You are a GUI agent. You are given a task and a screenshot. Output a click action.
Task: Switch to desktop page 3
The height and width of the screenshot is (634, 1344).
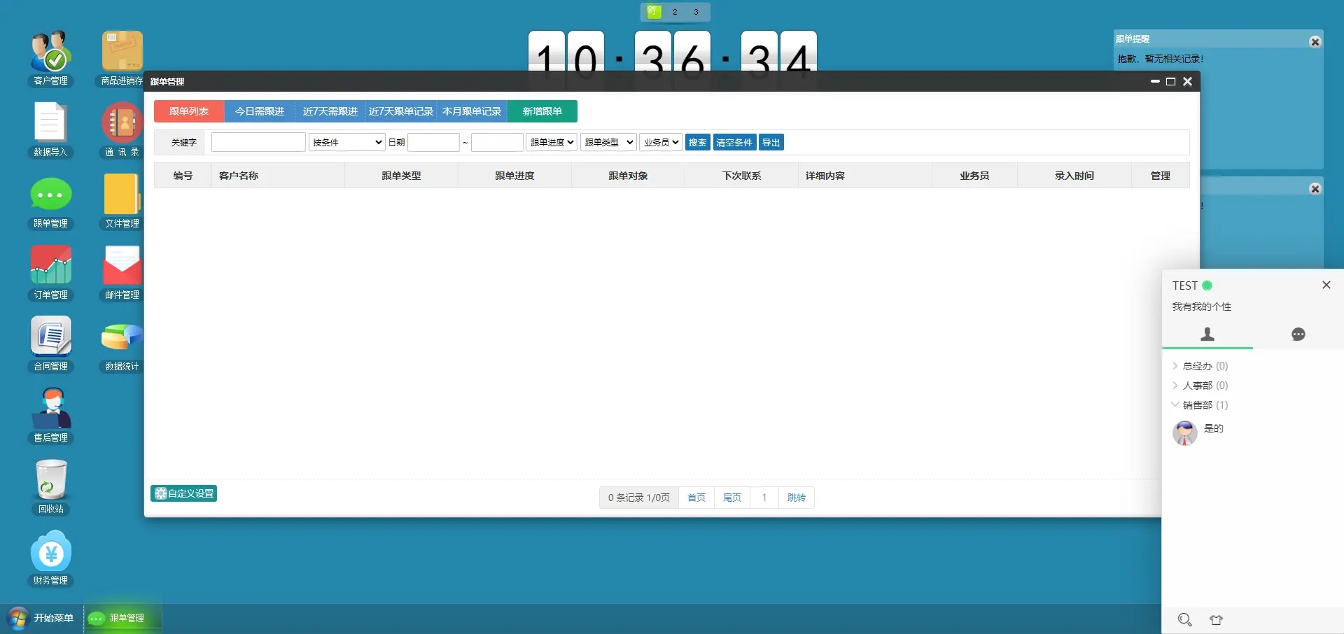pos(696,12)
